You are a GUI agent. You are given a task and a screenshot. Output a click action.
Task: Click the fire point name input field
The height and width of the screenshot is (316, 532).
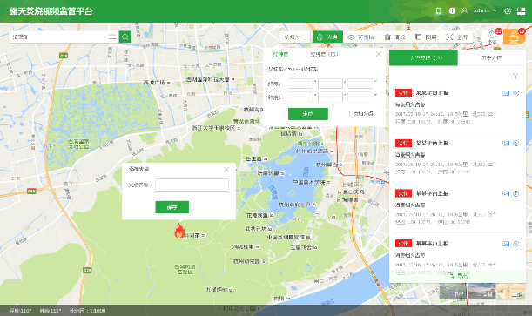[192, 185]
